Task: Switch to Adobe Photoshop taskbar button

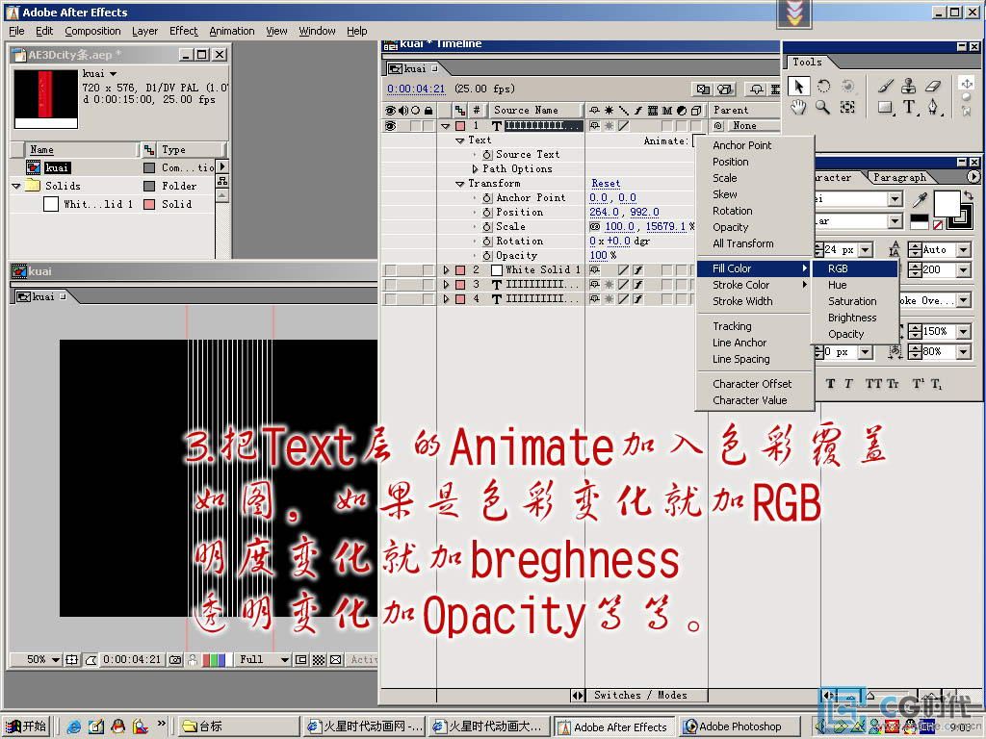Action: pyautogui.click(x=740, y=726)
